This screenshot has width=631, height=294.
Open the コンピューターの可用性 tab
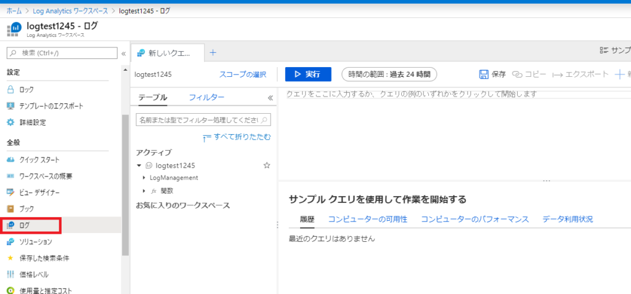(x=368, y=220)
